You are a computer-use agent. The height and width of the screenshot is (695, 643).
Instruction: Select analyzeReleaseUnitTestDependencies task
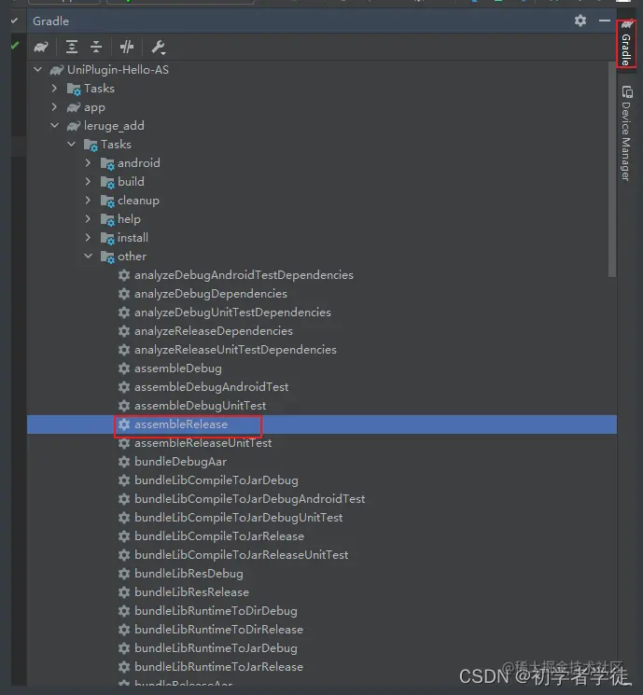[235, 350]
